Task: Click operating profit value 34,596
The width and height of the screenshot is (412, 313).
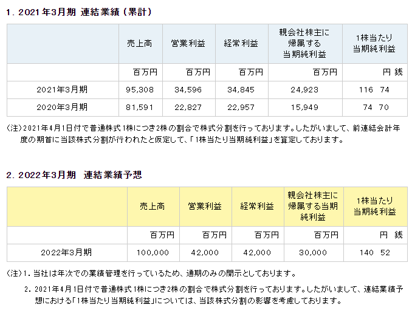Action: 188,90
